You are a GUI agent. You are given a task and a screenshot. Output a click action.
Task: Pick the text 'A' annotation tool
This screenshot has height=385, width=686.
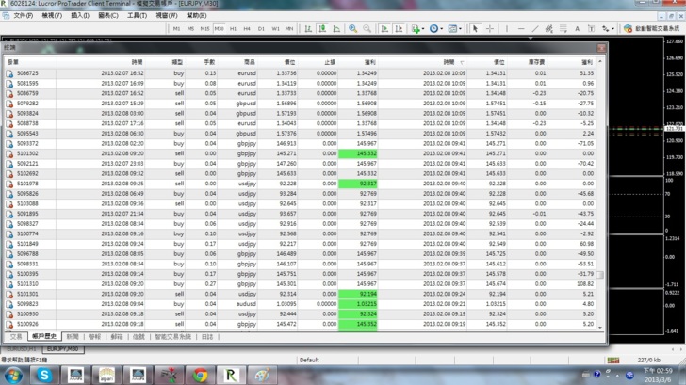tap(578, 29)
